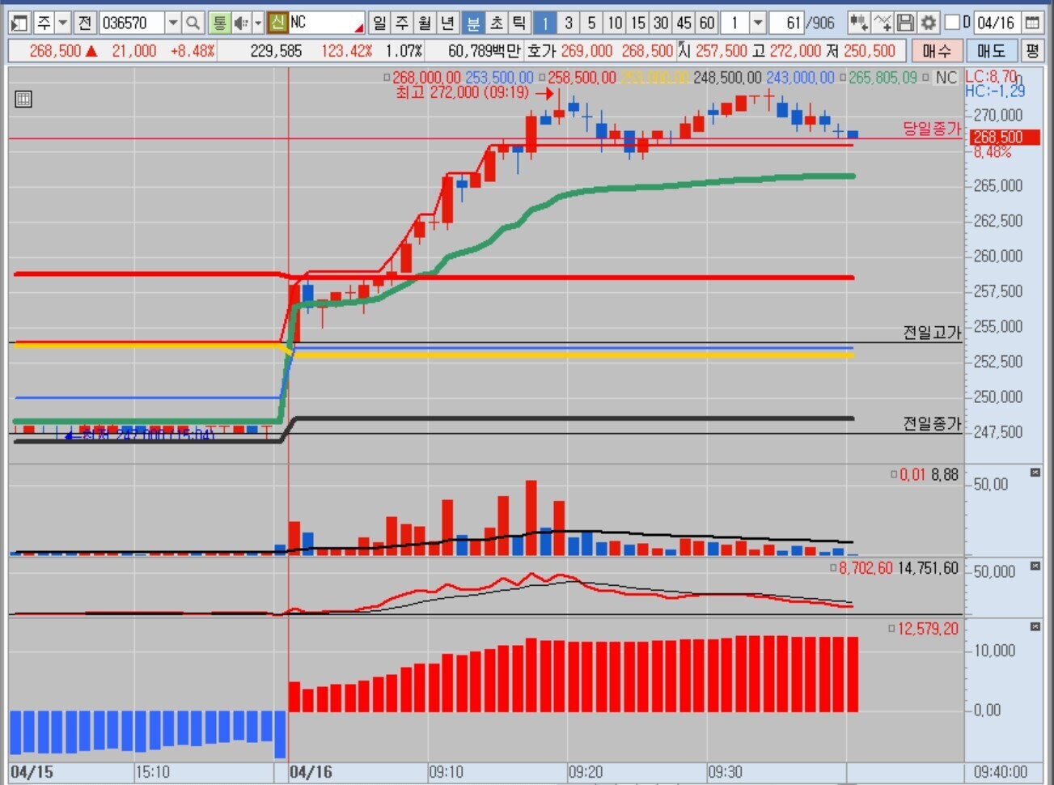
Task: Toggle the green 통 button
Action: 219,23
